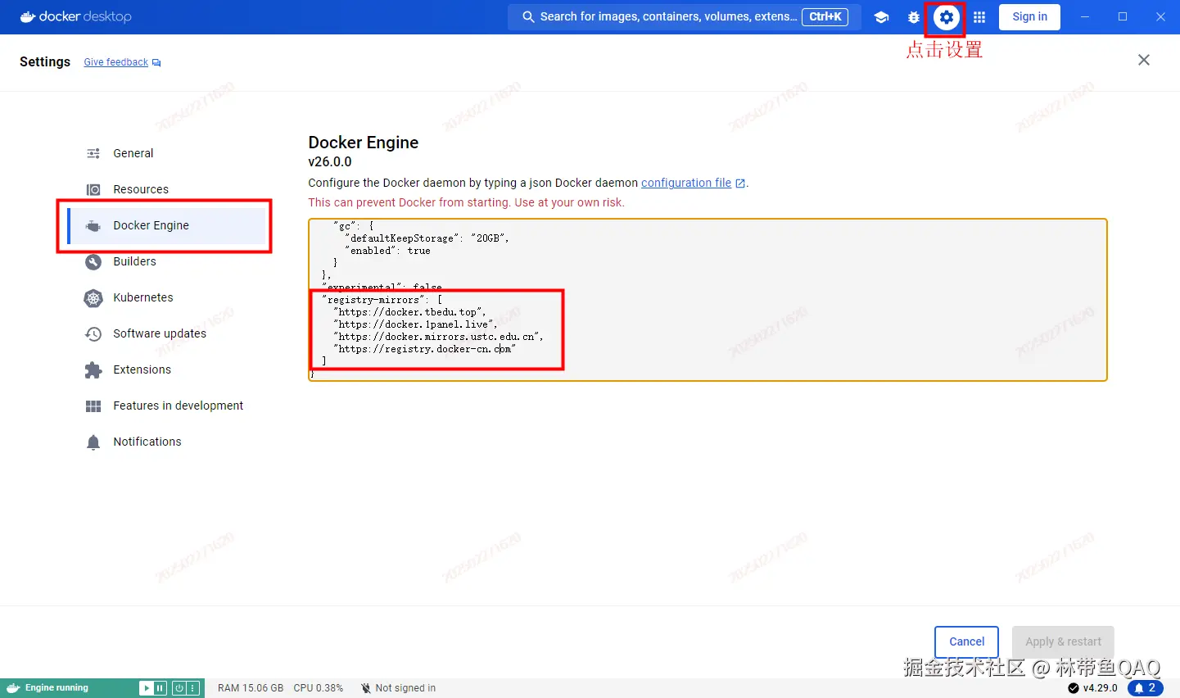The height and width of the screenshot is (698, 1180).
Task: Click the https://docker.1panel.live mirror line
Action: [415, 324]
